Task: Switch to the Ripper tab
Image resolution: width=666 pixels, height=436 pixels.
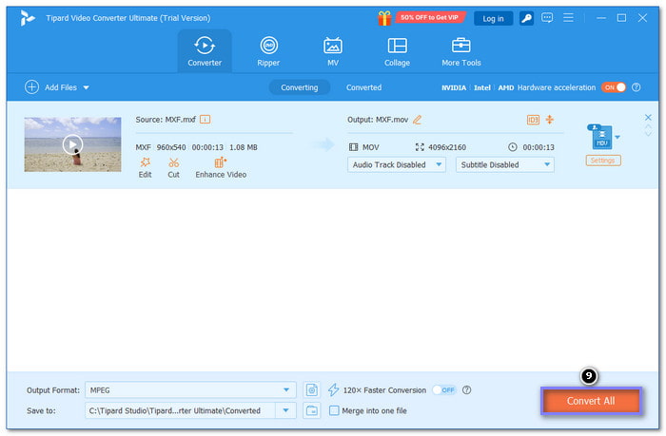Action: (x=268, y=51)
